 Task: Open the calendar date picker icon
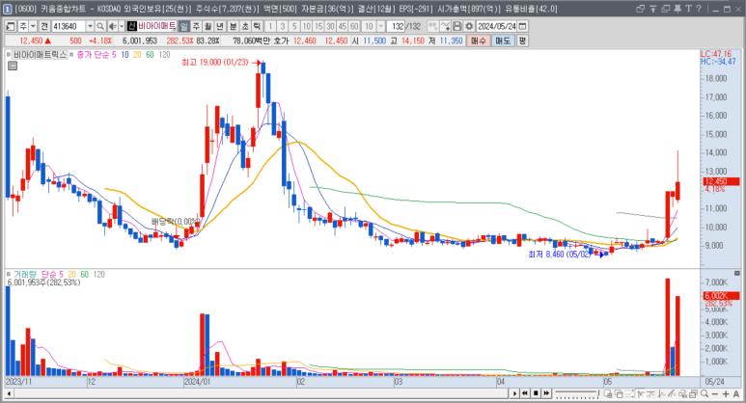522,26
